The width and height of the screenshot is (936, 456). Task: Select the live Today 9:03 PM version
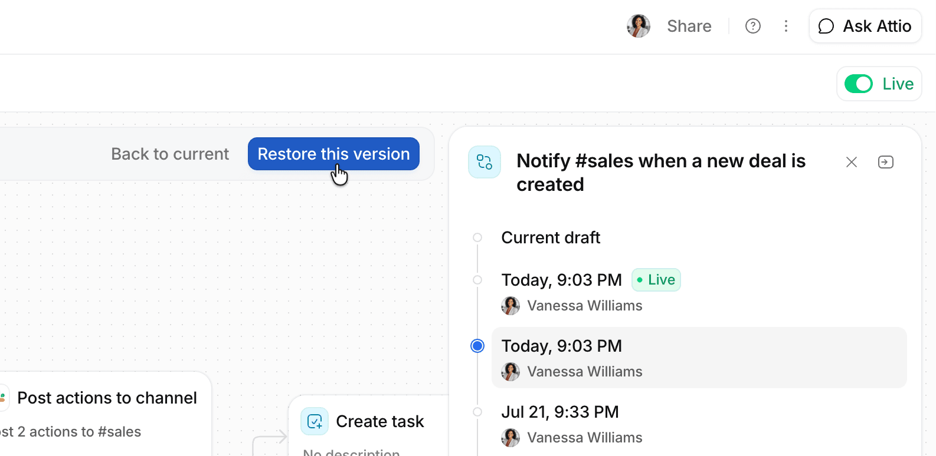pyautogui.click(x=561, y=280)
